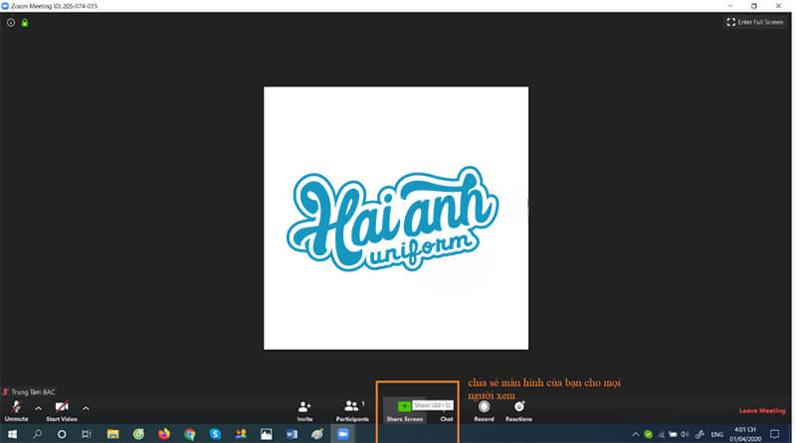This screenshot has height=443, width=796.
Task: Select the Zoom taskbar icon
Action: [343, 434]
